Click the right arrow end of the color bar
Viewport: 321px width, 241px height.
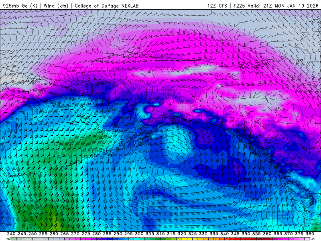pos(313,239)
